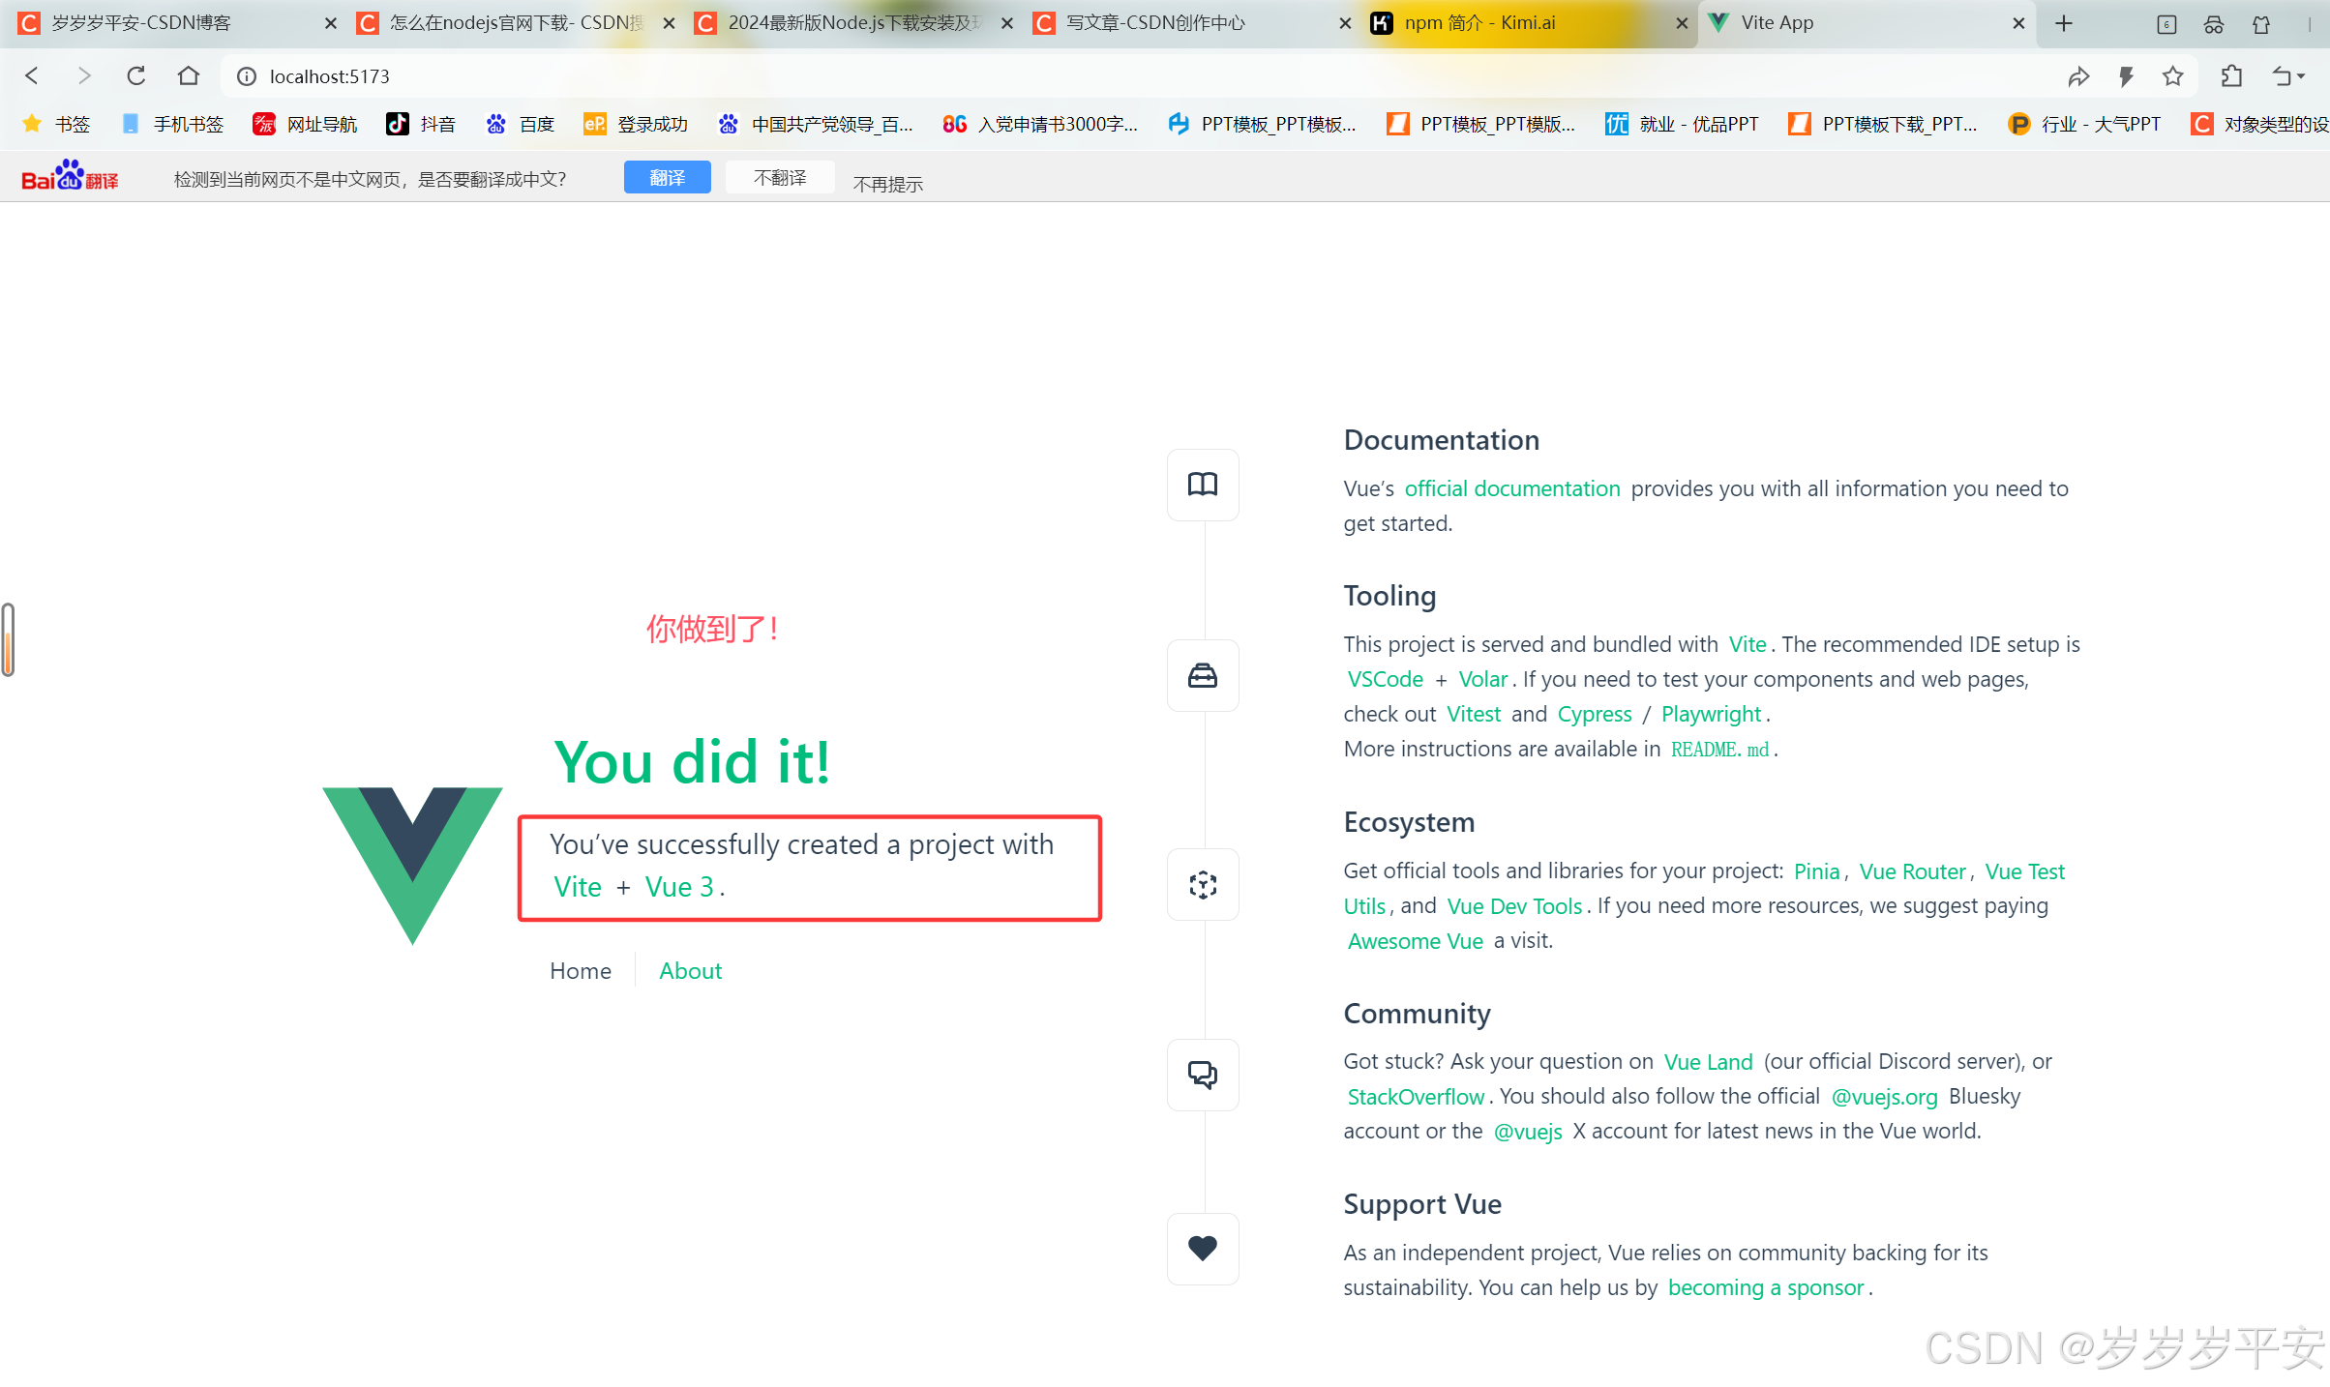Click the Tooling toolbox icon
The width and height of the screenshot is (2330, 1387).
pyautogui.click(x=1202, y=675)
